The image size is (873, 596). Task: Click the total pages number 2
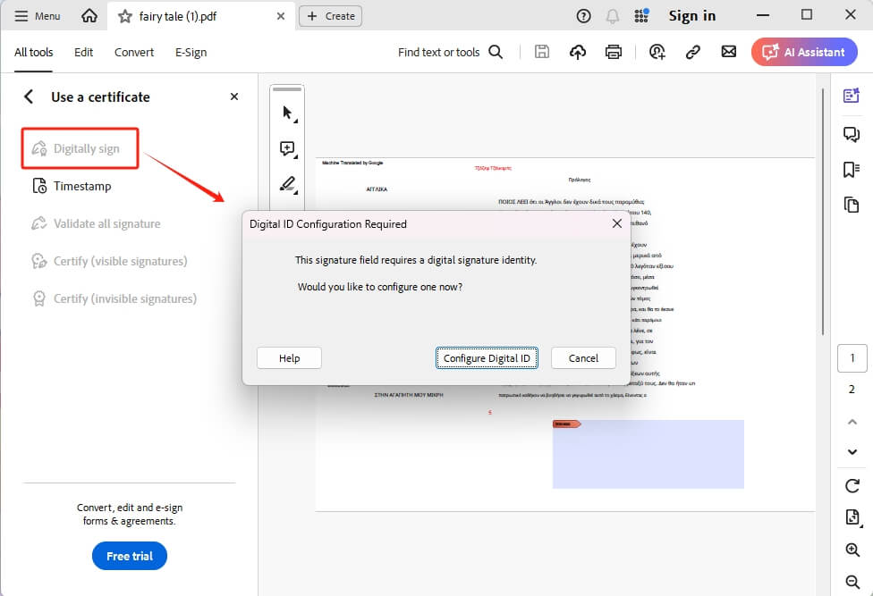pos(852,390)
